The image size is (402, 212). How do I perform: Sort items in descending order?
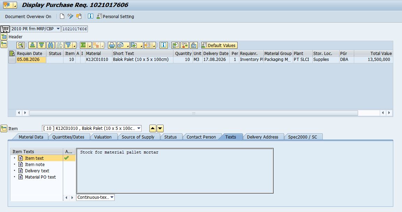pos(42,45)
